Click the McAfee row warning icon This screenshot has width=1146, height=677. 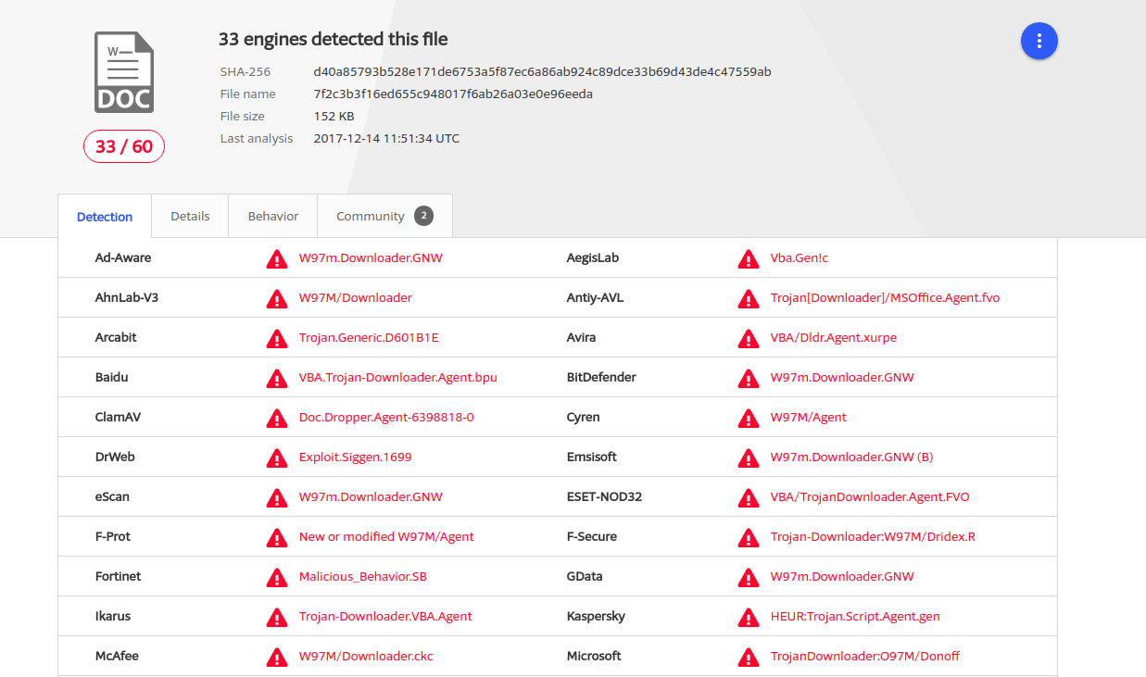(x=277, y=657)
